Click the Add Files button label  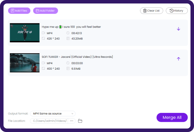[21, 10]
